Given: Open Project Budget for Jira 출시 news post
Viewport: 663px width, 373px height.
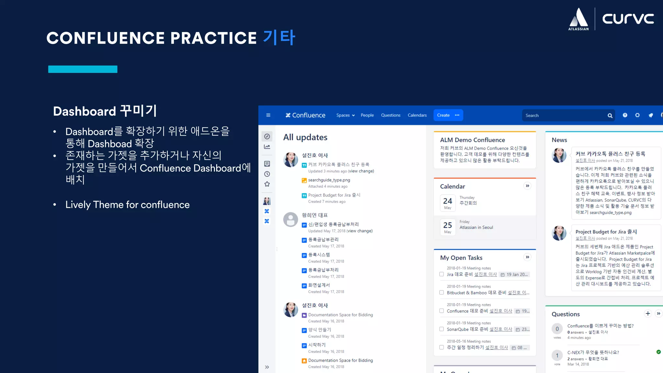Looking at the screenshot, I should [606, 232].
